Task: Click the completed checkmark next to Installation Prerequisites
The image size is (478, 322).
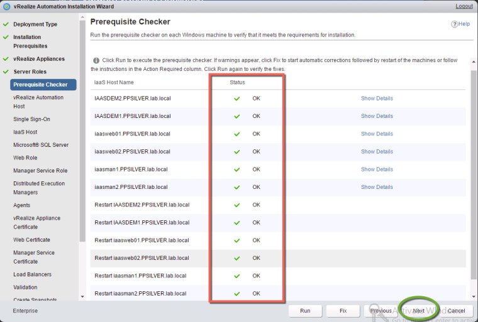Action: (6, 37)
